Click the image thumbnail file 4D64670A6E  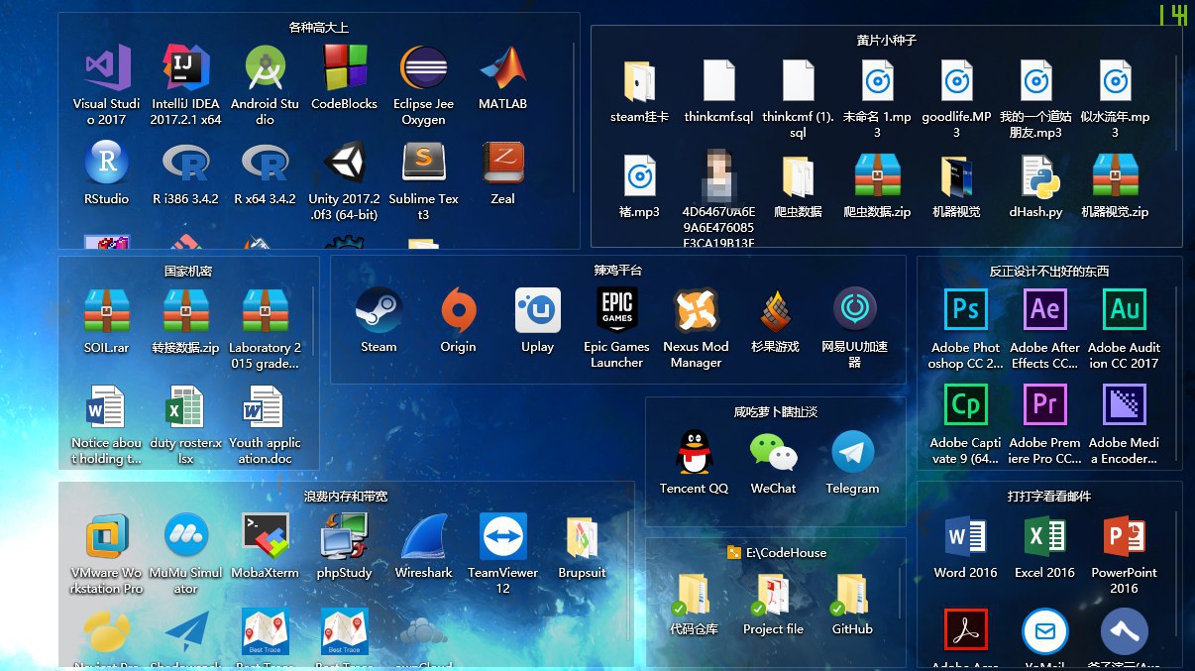pyautogui.click(x=718, y=176)
